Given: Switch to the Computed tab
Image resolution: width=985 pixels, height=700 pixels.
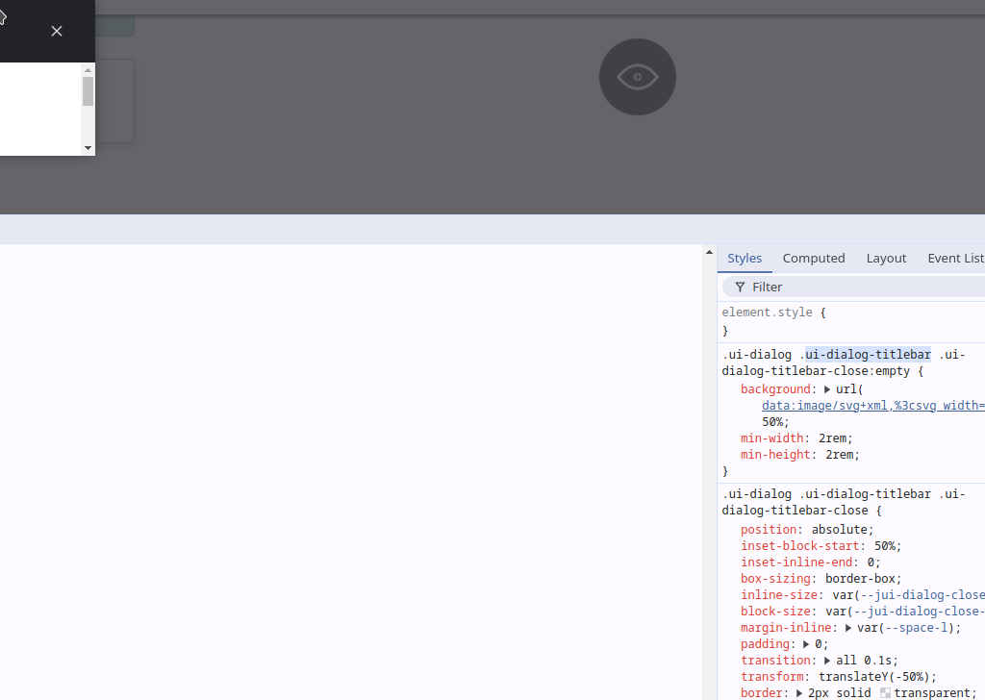Looking at the screenshot, I should pos(813,258).
